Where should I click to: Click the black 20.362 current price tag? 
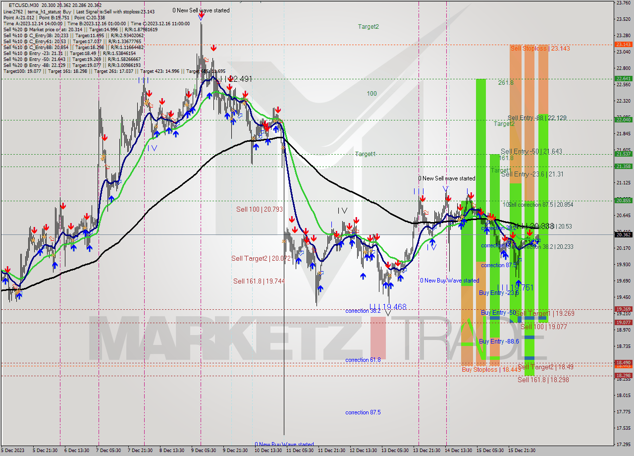(x=624, y=235)
